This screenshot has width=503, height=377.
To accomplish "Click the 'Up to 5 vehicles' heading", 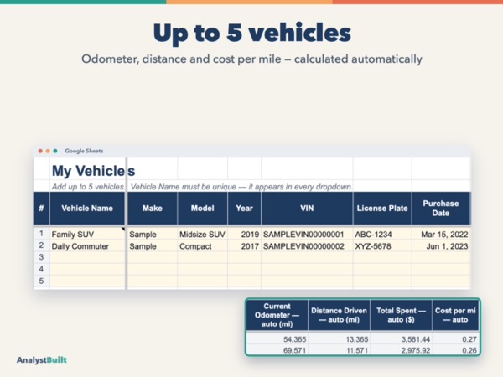I will click(x=251, y=33).
